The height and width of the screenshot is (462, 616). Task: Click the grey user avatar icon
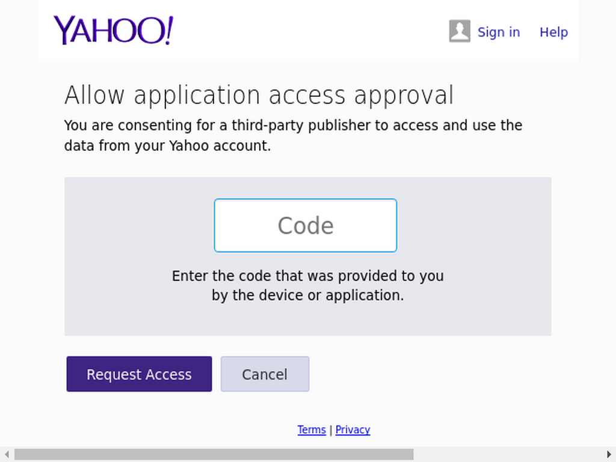tap(460, 31)
